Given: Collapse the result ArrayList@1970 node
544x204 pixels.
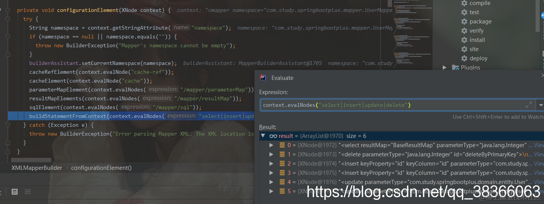Looking at the screenshot, I should pos(263,136).
